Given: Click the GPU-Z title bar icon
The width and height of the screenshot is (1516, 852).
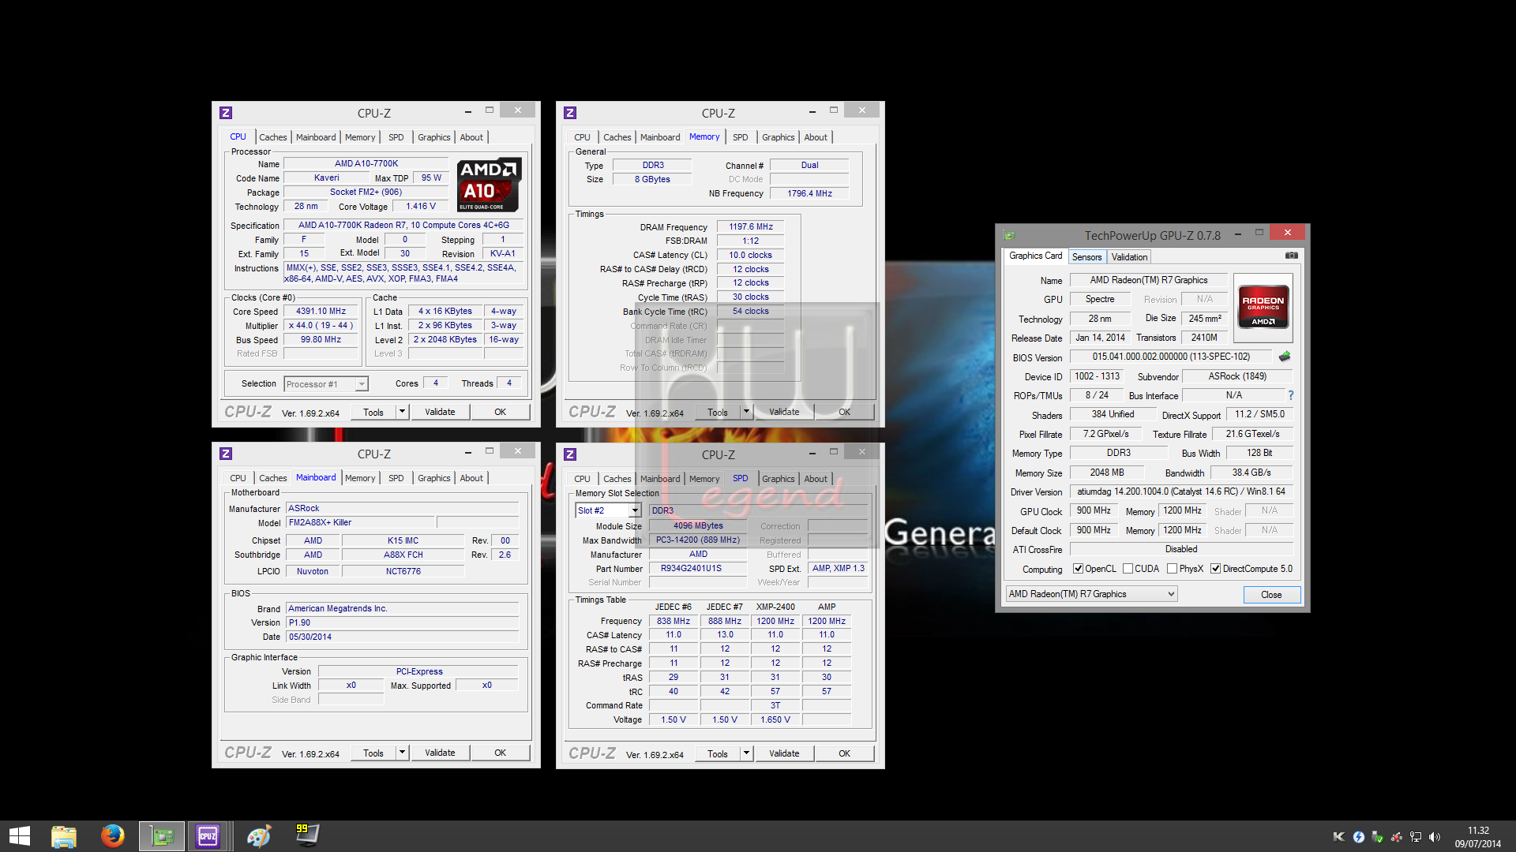Looking at the screenshot, I should coord(1009,235).
